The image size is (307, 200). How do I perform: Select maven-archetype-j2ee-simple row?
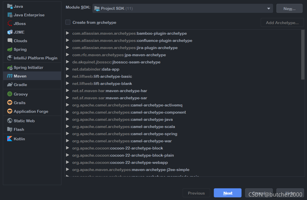[183, 170]
